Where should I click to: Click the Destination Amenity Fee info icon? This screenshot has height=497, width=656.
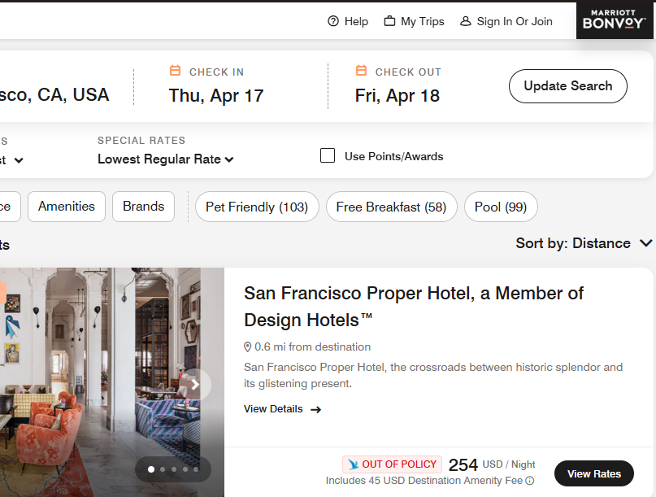(x=530, y=481)
